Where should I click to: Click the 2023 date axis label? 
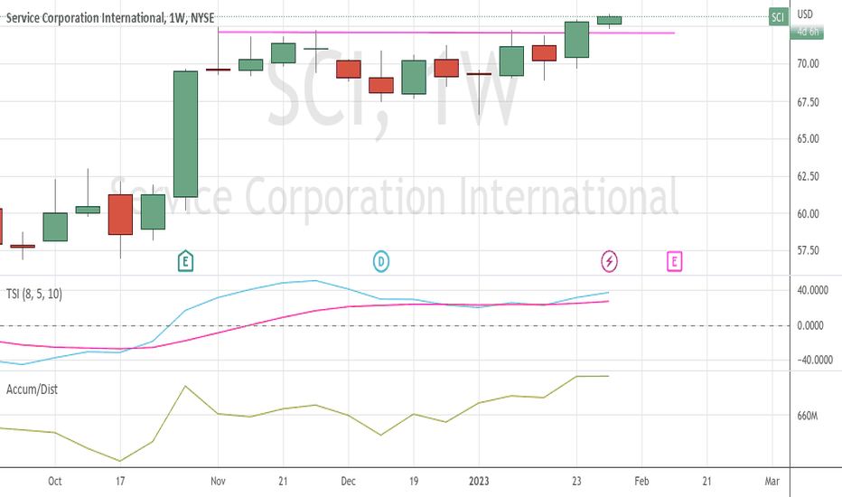(x=479, y=481)
